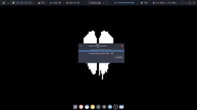Switch to the second workspace circle
The height and width of the screenshot is (110, 197).
[18, 3]
